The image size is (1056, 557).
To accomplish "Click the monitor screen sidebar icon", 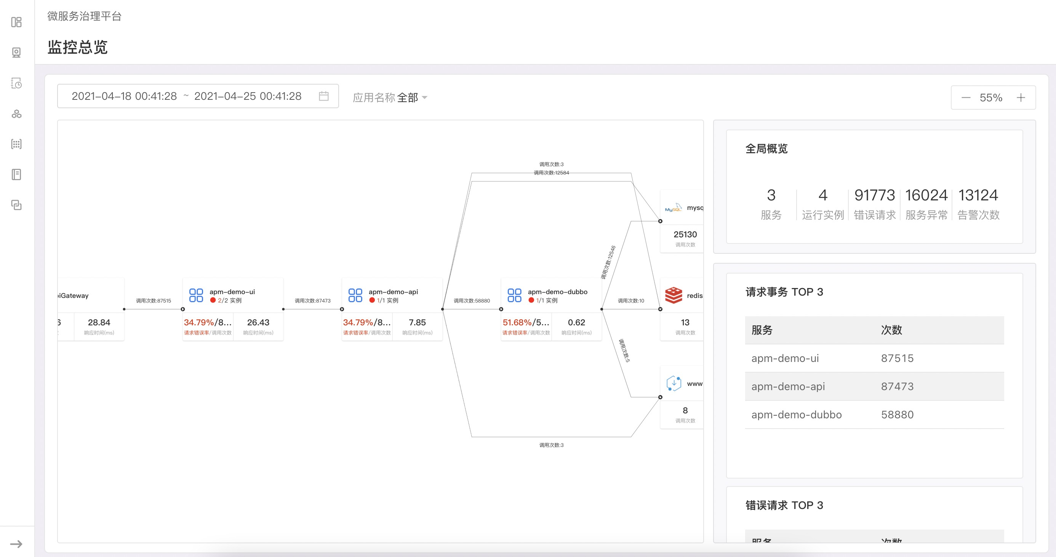I will 16,53.
